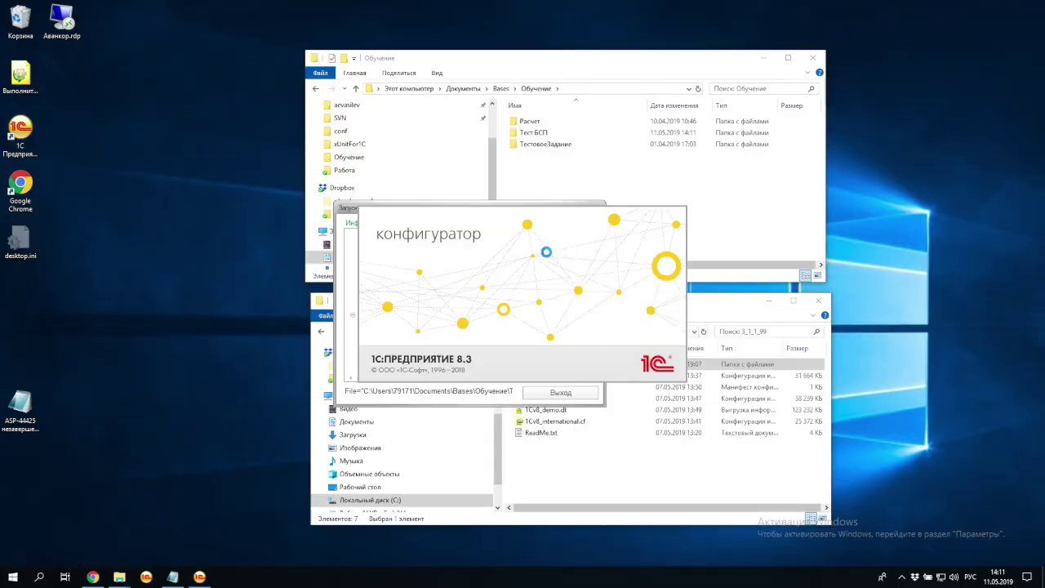Viewport: 1045px width, 588px height.
Task: Select Локальный диск (C:) in navigation pane
Action: point(370,500)
